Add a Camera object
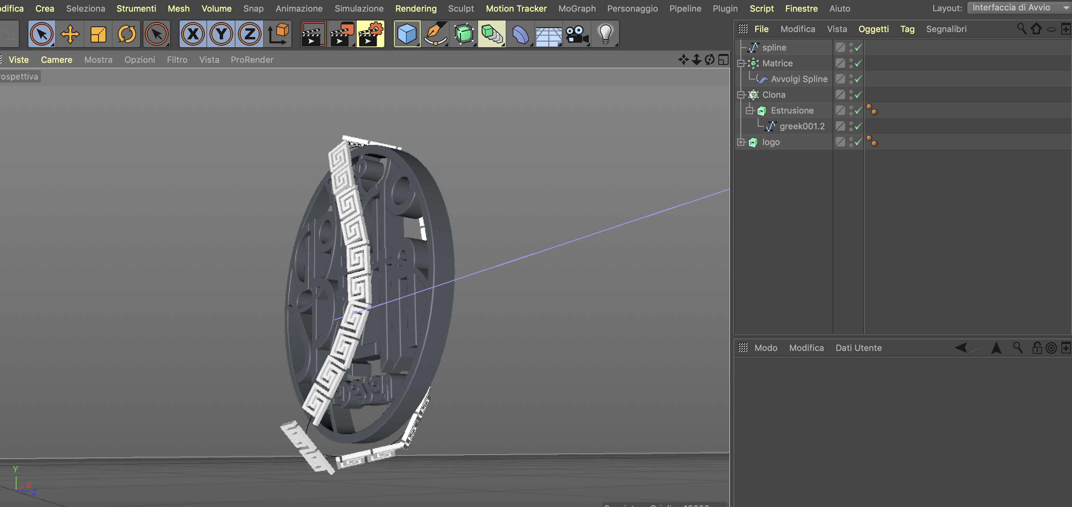 (x=577, y=34)
